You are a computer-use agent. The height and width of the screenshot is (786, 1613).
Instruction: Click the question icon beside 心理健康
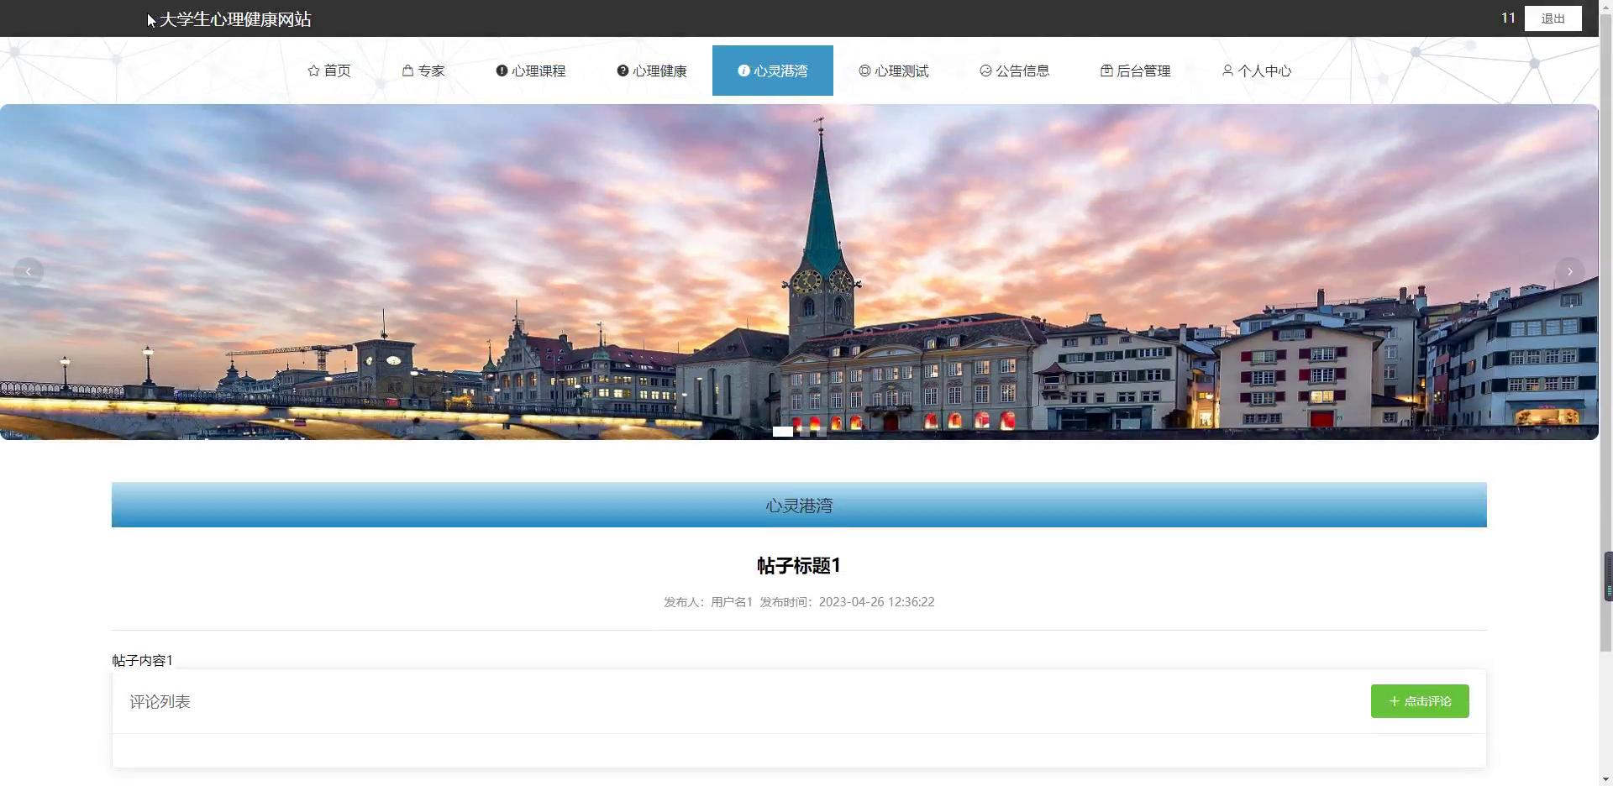[x=623, y=71]
